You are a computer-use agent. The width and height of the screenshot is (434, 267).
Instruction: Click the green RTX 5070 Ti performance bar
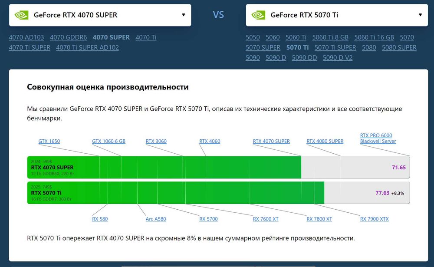point(176,193)
